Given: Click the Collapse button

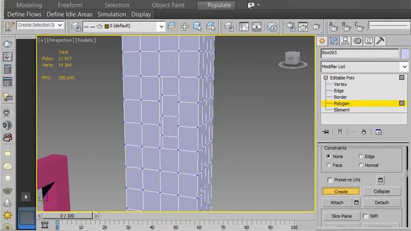Looking at the screenshot, I should click(x=381, y=191).
